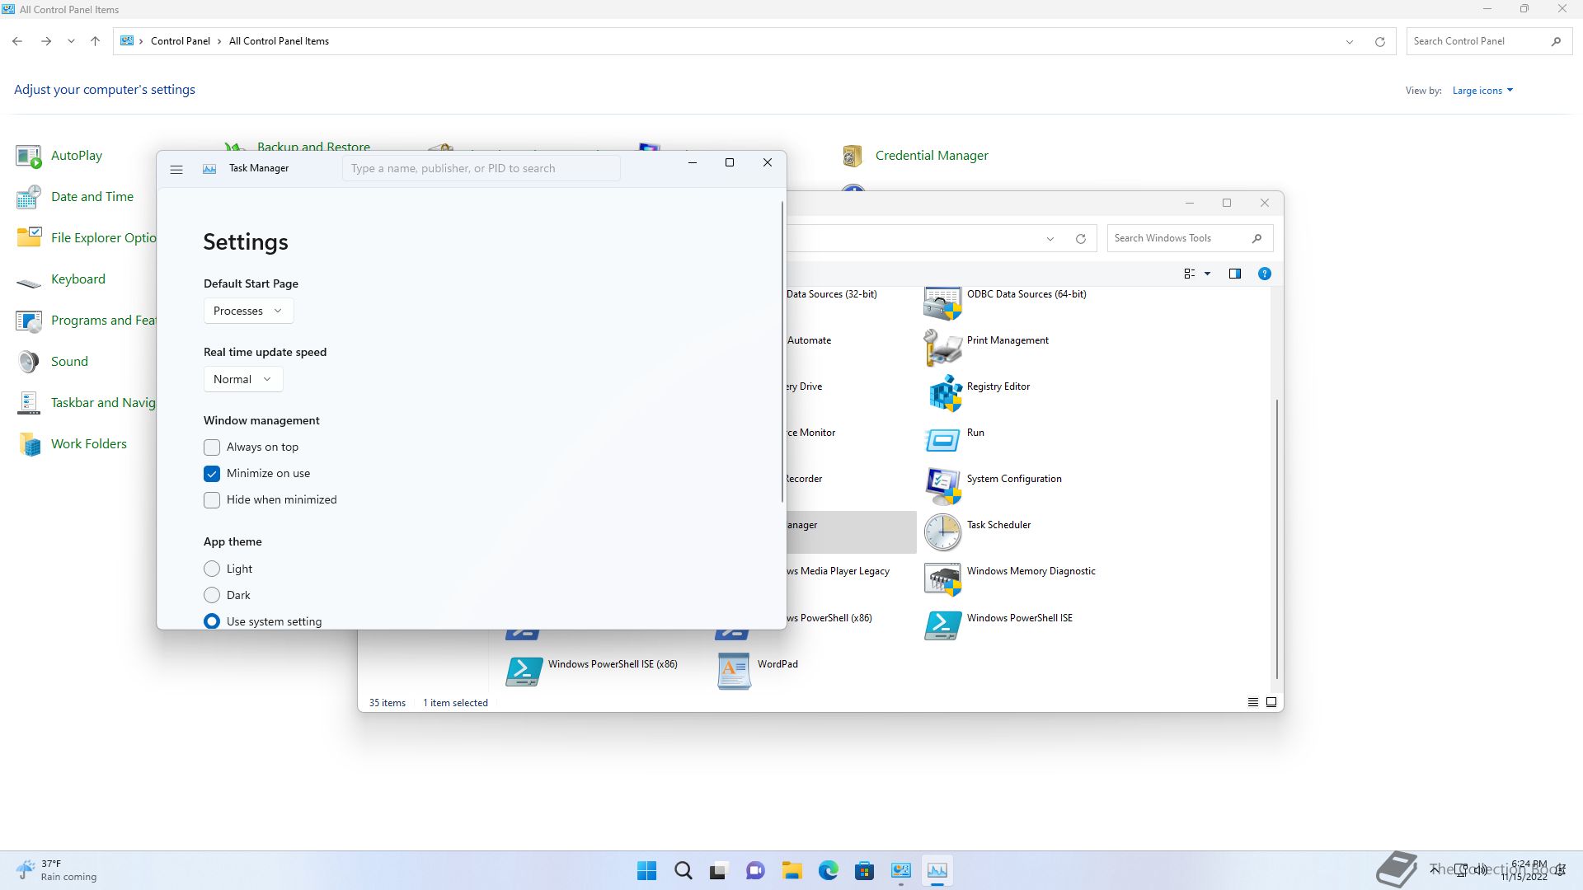Open File Explorer Options link

(x=103, y=237)
